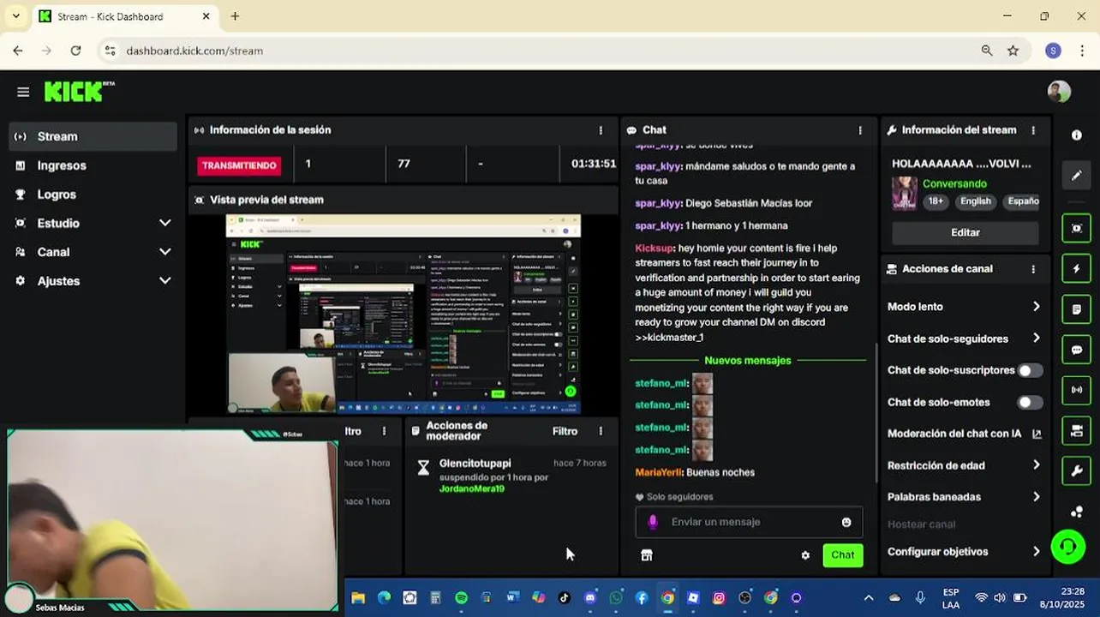Click the Editar stream info button
The height and width of the screenshot is (617, 1100).
pyautogui.click(x=965, y=232)
